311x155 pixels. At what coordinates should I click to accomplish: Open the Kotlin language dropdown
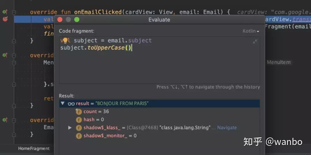coord(251,31)
